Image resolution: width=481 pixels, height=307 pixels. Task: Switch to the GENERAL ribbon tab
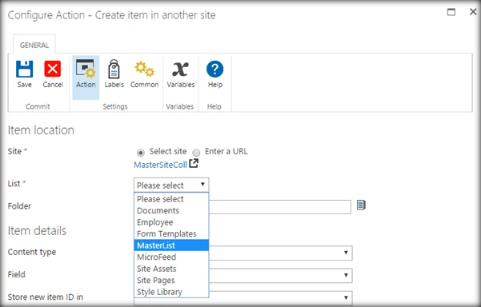(34, 45)
